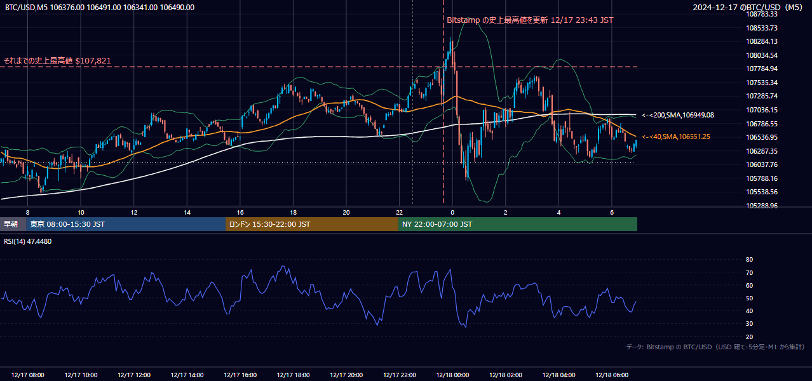Viewport: 812px width, 381px height.
Task: Click the bottom time label 12/17 20:00
Action: tap(346, 375)
